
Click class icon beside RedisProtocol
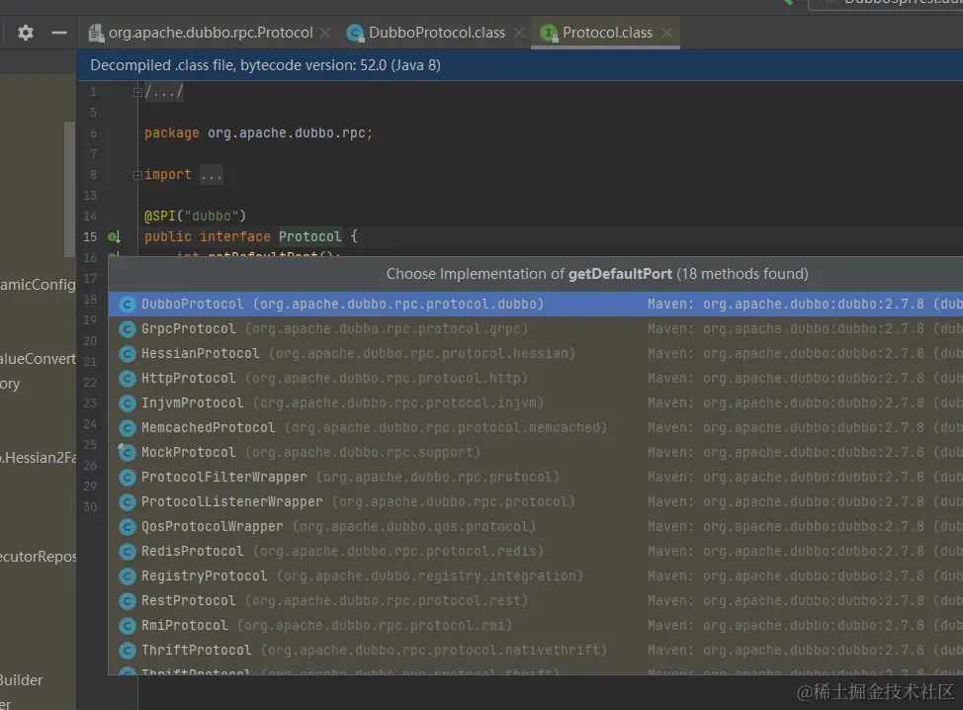(x=128, y=552)
